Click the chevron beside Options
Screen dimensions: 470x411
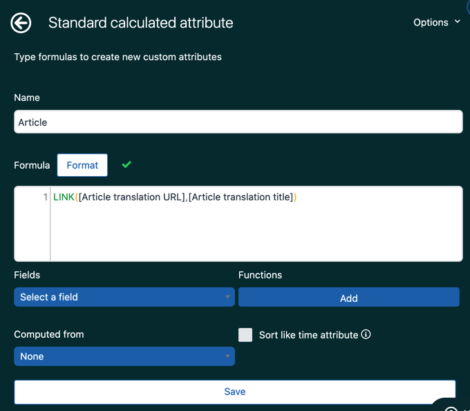tap(457, 22)
